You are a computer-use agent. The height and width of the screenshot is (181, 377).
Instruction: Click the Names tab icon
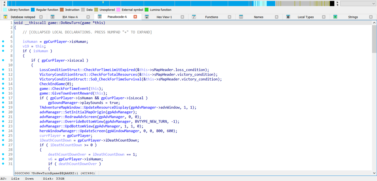[x=241, y=17]
